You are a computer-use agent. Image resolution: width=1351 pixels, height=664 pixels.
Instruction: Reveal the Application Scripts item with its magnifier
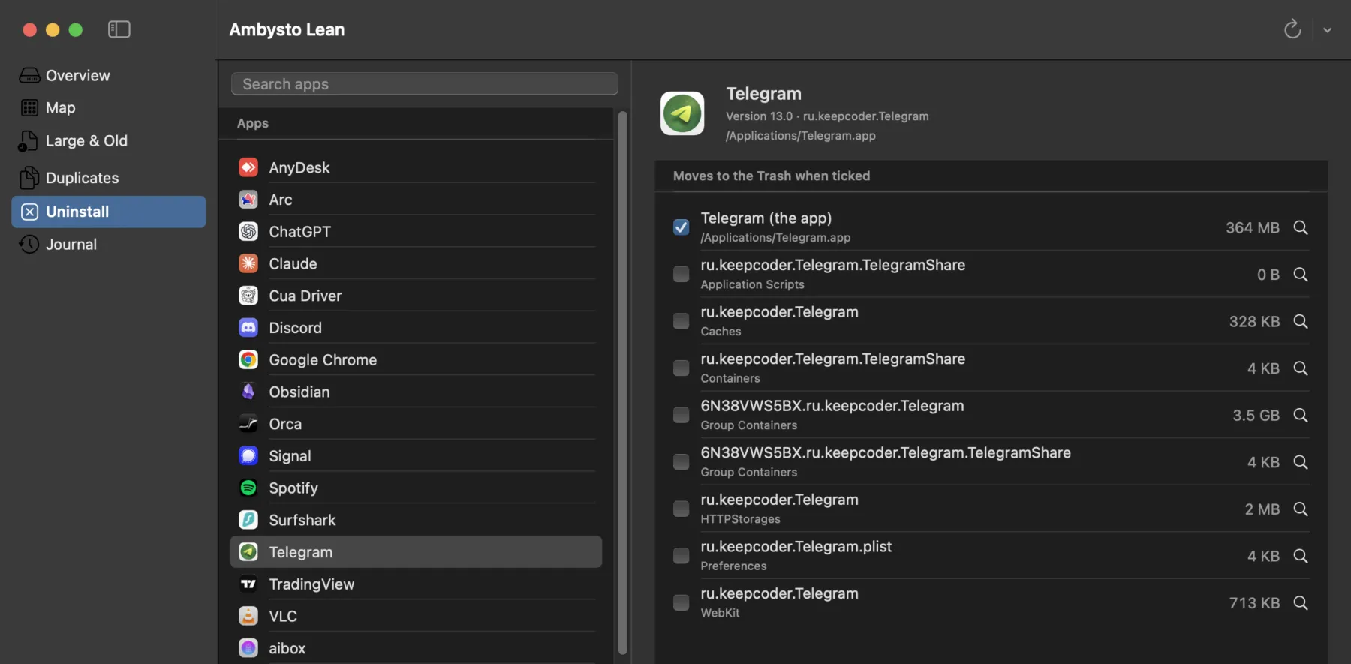point(1301,275)
